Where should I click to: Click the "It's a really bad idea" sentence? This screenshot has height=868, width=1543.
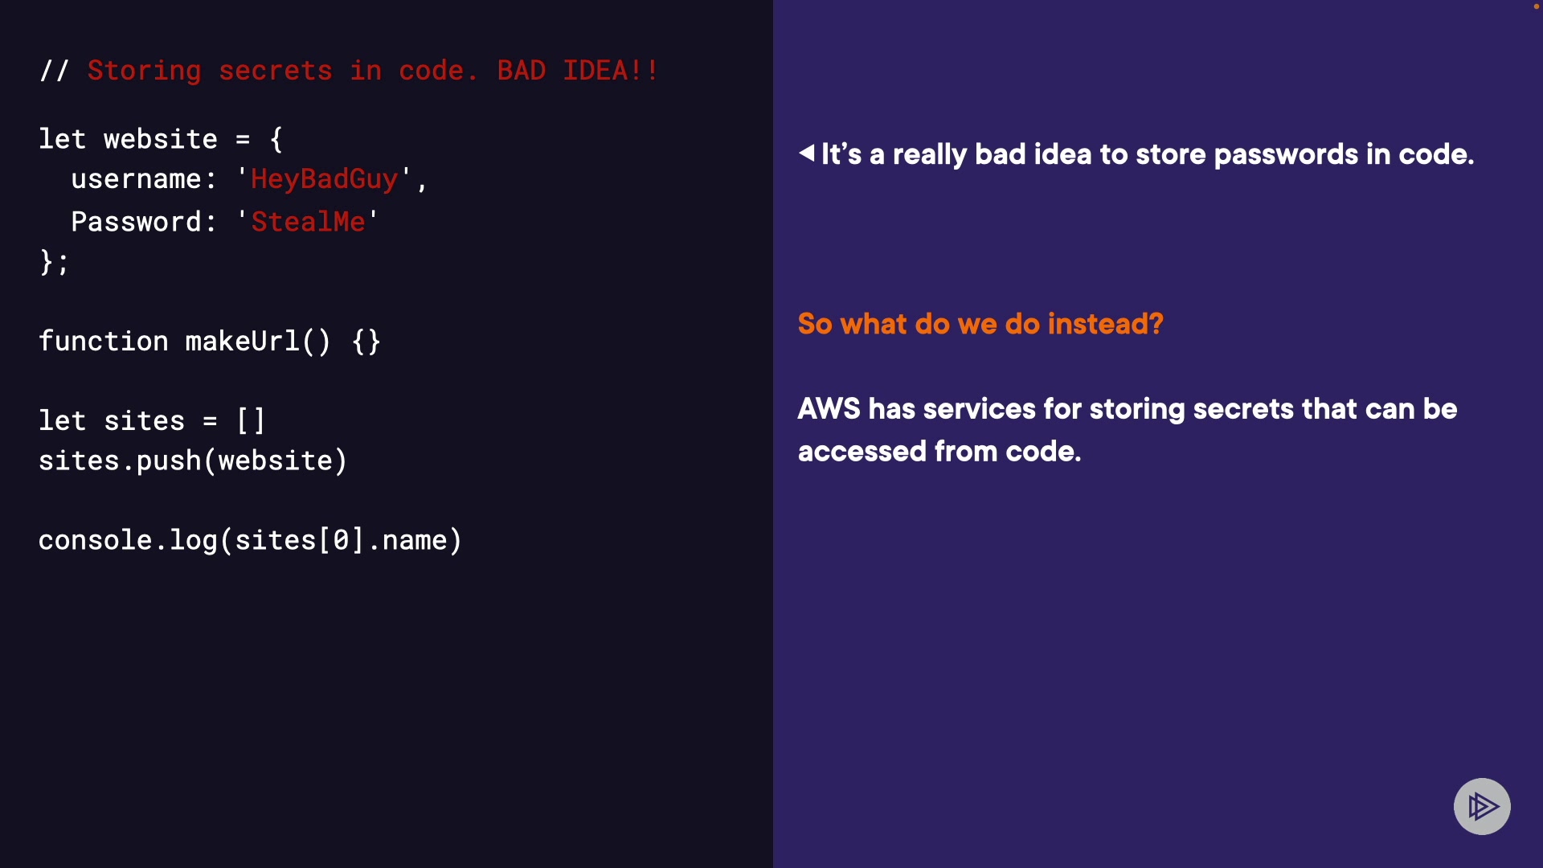[x=956, y=154]
